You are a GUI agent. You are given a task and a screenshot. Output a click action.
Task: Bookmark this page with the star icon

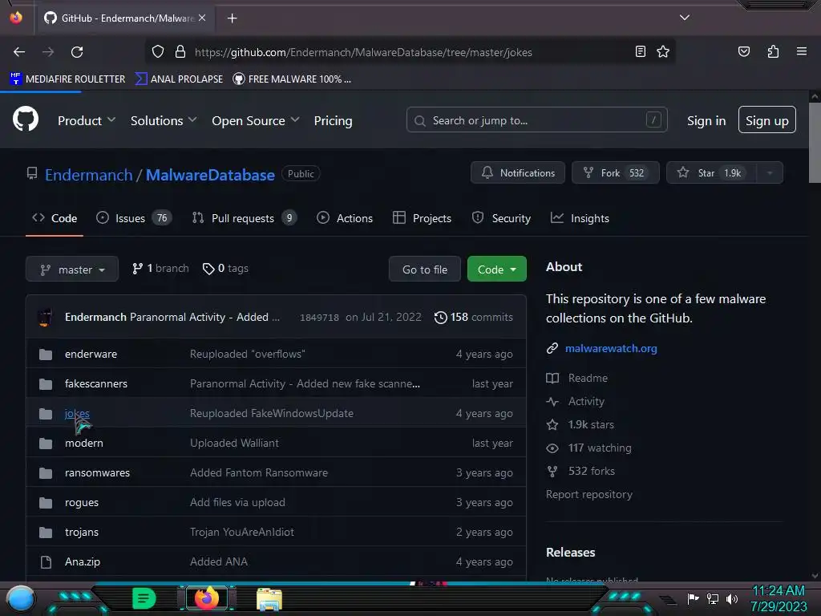[663, 51]
